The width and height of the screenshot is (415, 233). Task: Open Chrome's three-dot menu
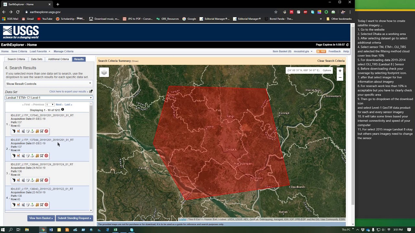[350, 12]
